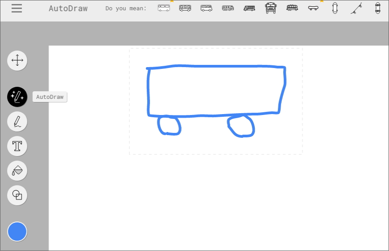
Task: Select the starred side-view bus suggestion
Action: (164, 8)
